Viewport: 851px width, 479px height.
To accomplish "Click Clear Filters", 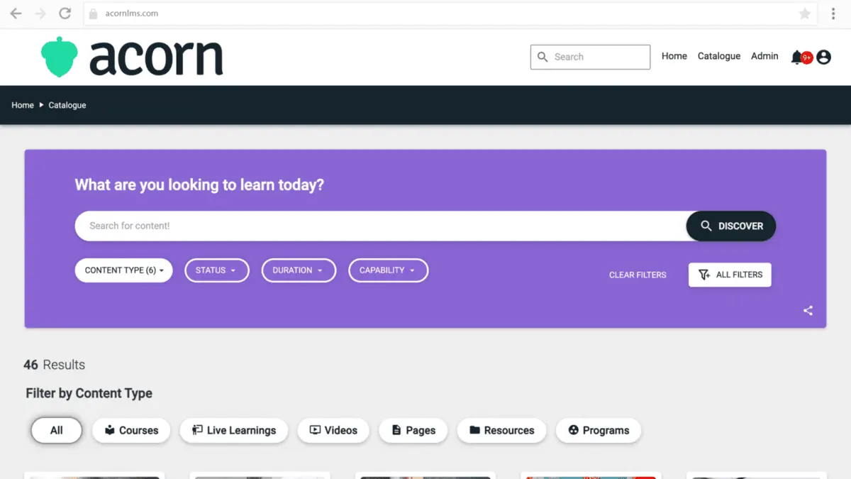I will (638, 275).
